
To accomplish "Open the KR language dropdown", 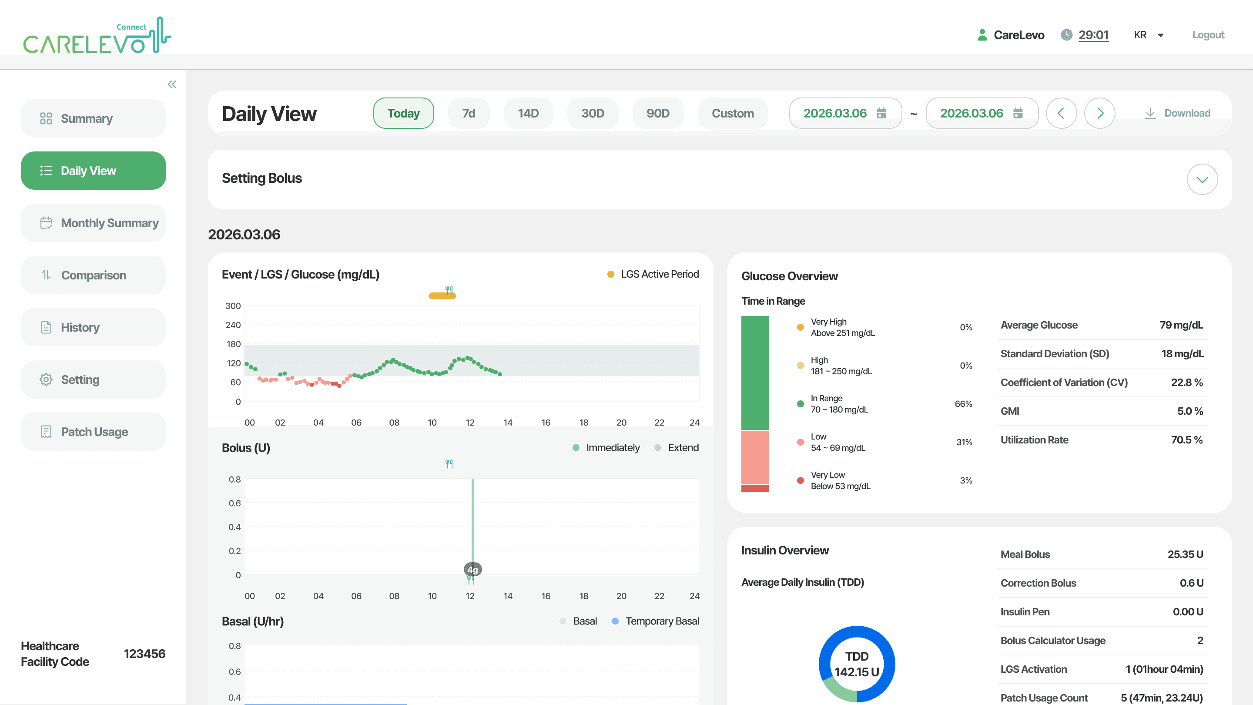I will pyautogui.click(x=1149, y=35).
